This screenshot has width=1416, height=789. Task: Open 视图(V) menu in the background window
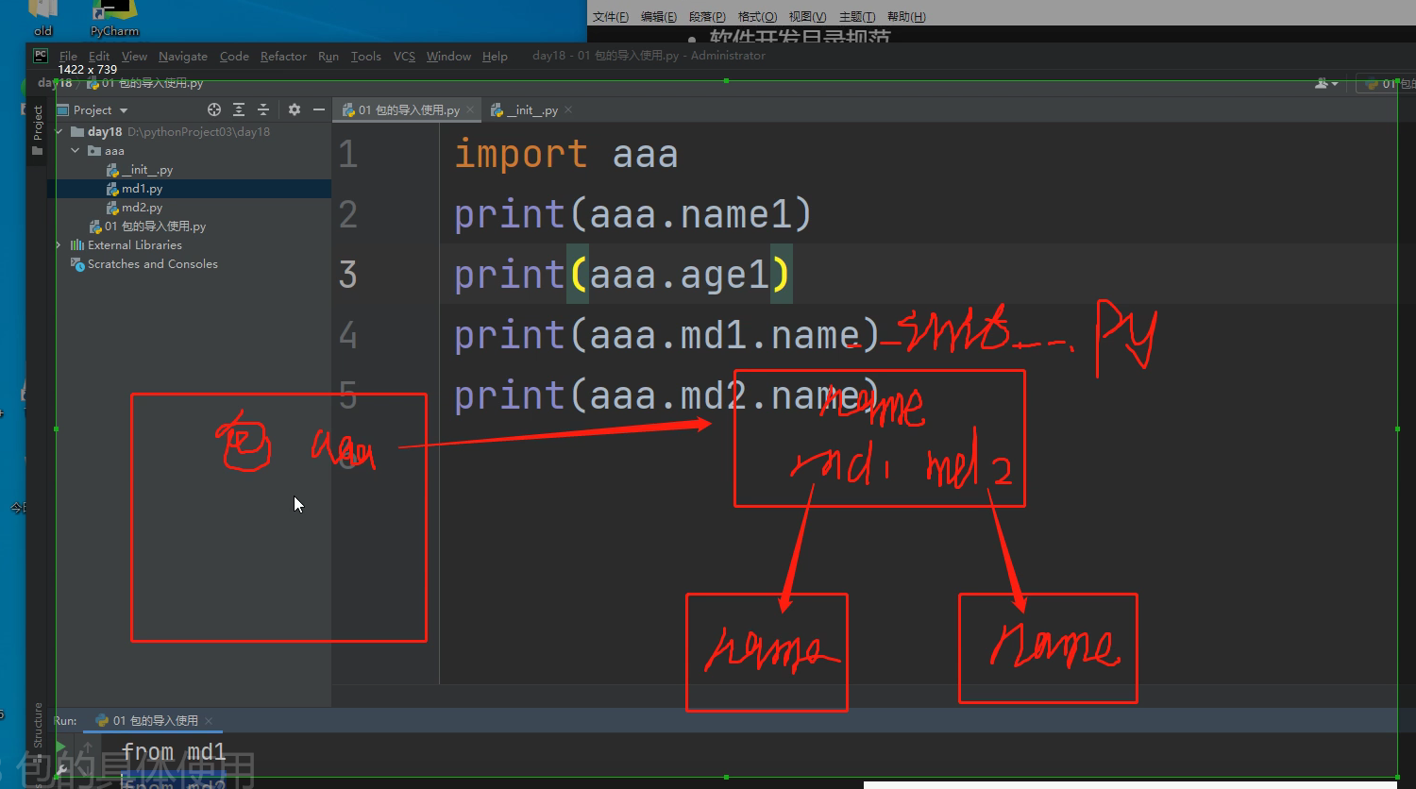tap(807, 17)
